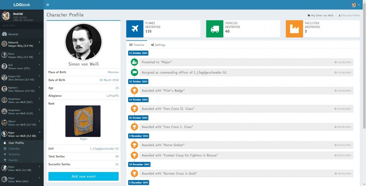Click the Ansirial user avatar in sidebar
This screenshot has width=366, height=186.
pos(5,16)
